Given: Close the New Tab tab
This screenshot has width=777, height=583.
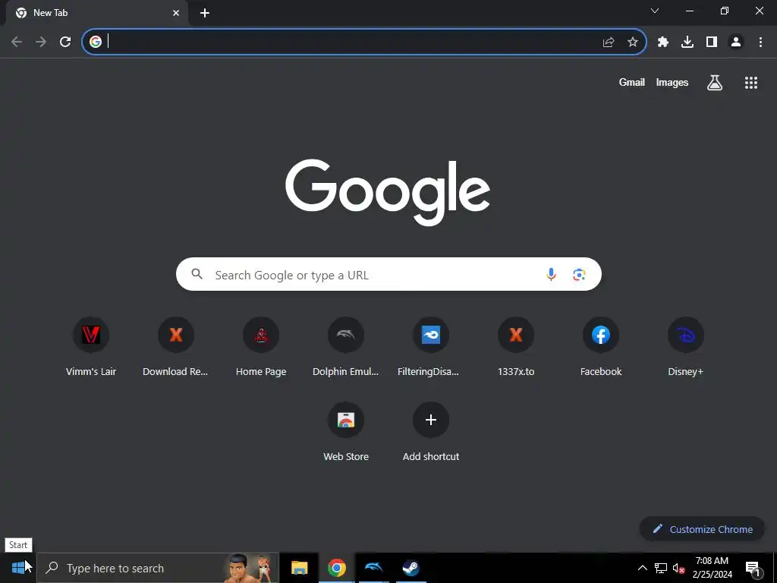Looking at the screenshot, I should [x=176, y=13].
